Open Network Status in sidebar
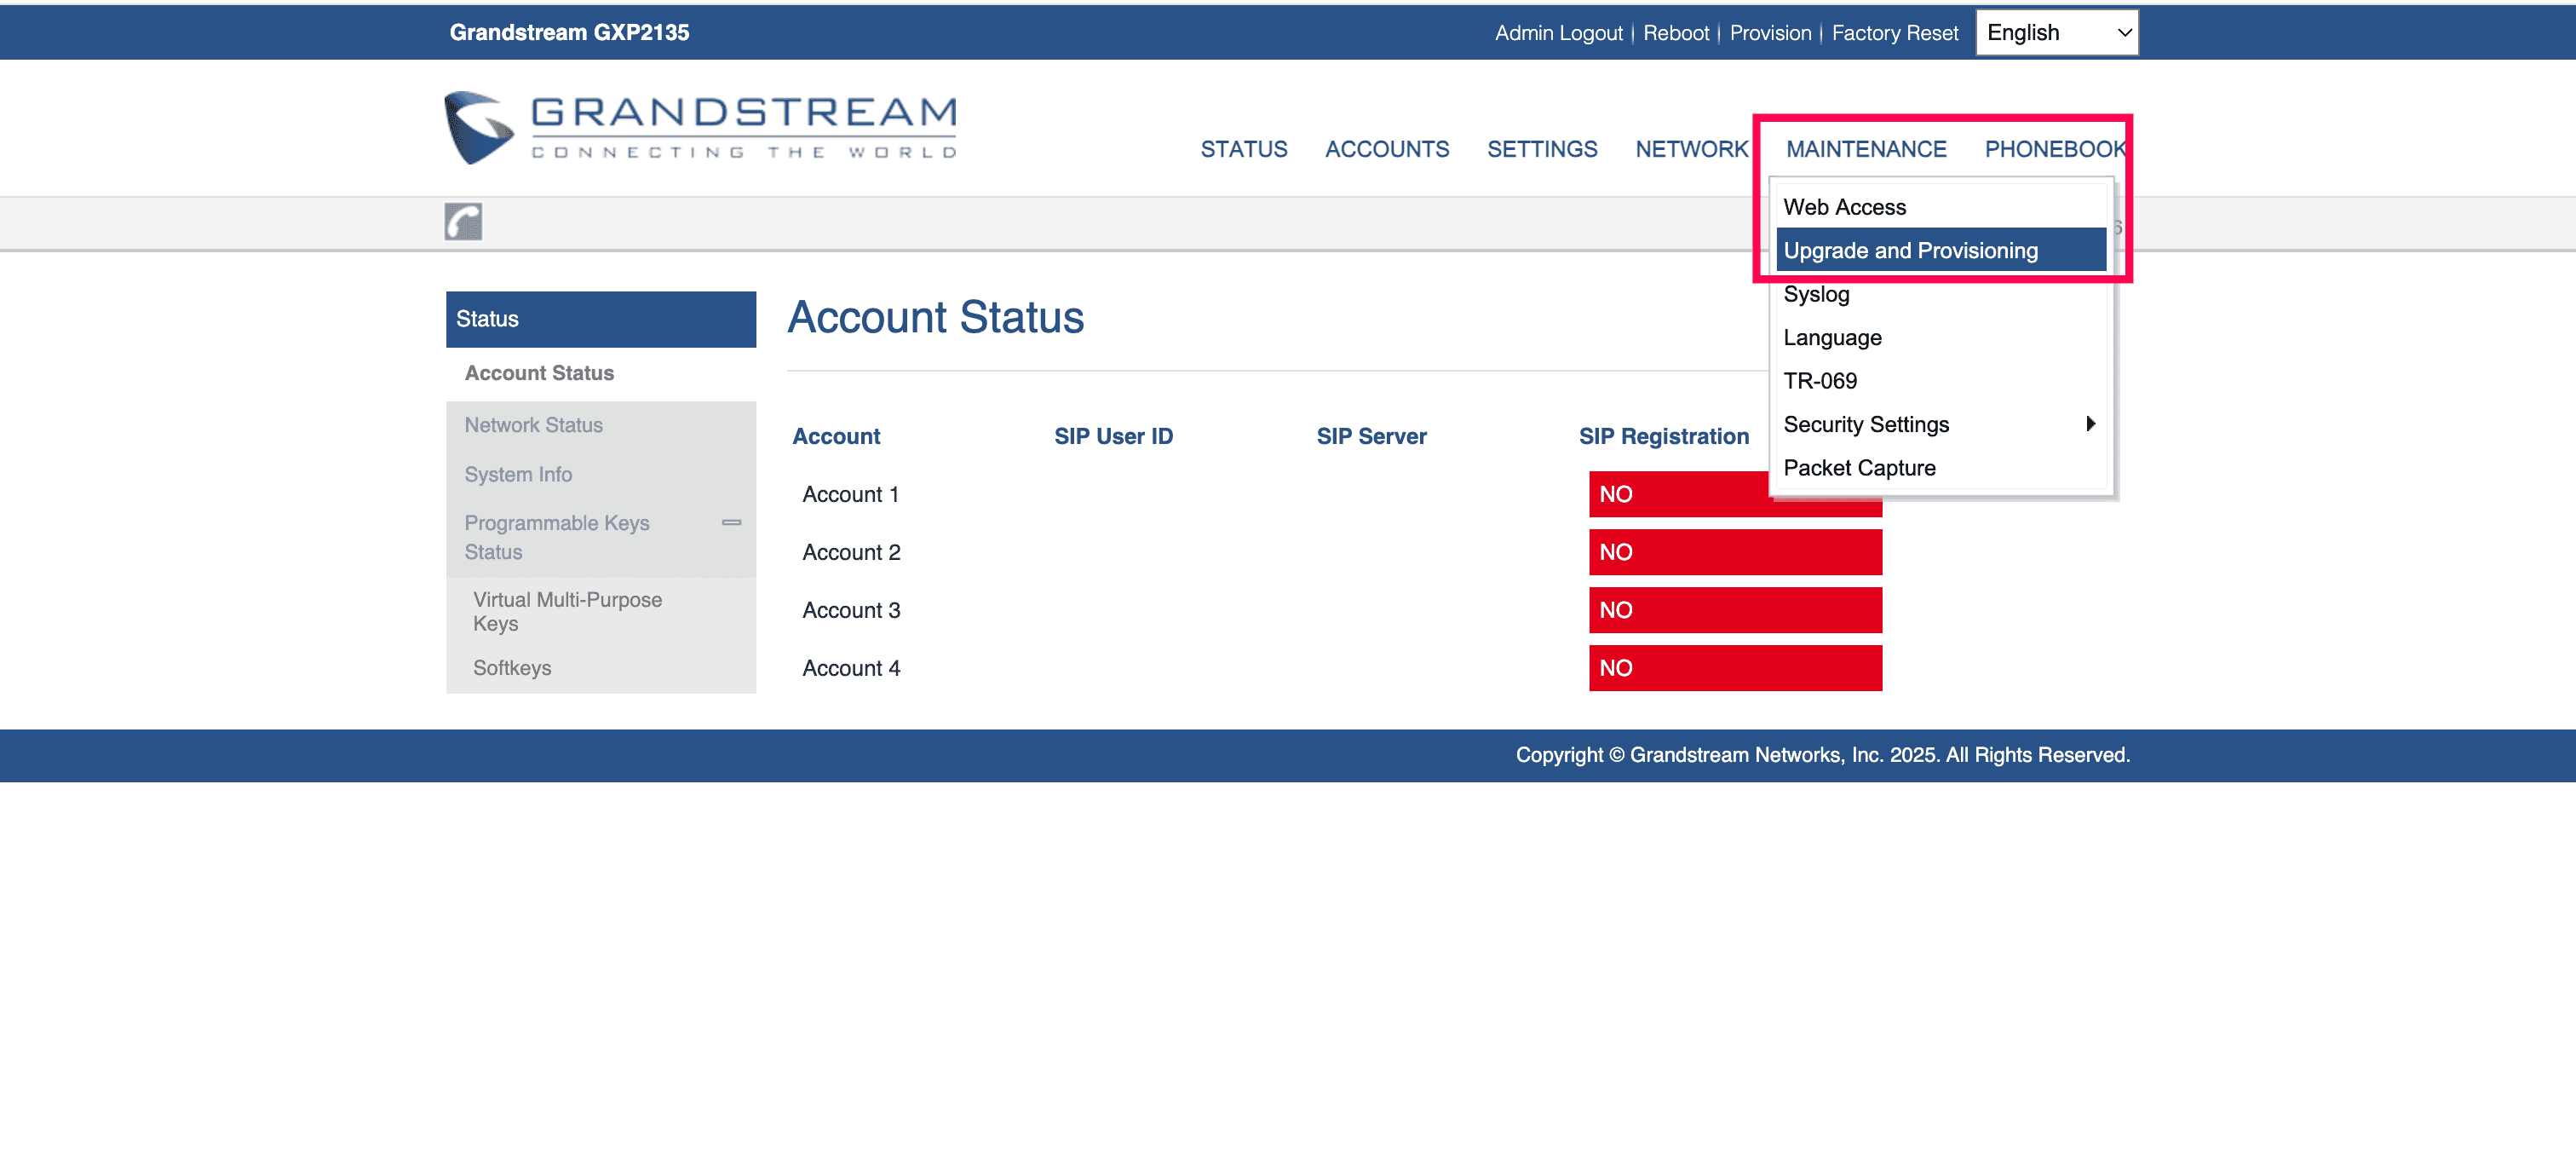The image size is (2576, 1159). (x=533, y=425)
